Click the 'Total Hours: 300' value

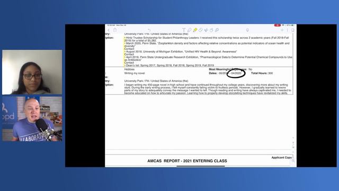click(262, 73)
